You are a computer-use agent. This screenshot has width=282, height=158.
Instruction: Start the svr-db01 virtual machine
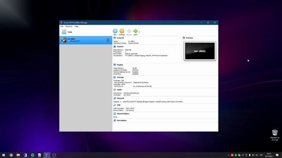tap(135, 32)
